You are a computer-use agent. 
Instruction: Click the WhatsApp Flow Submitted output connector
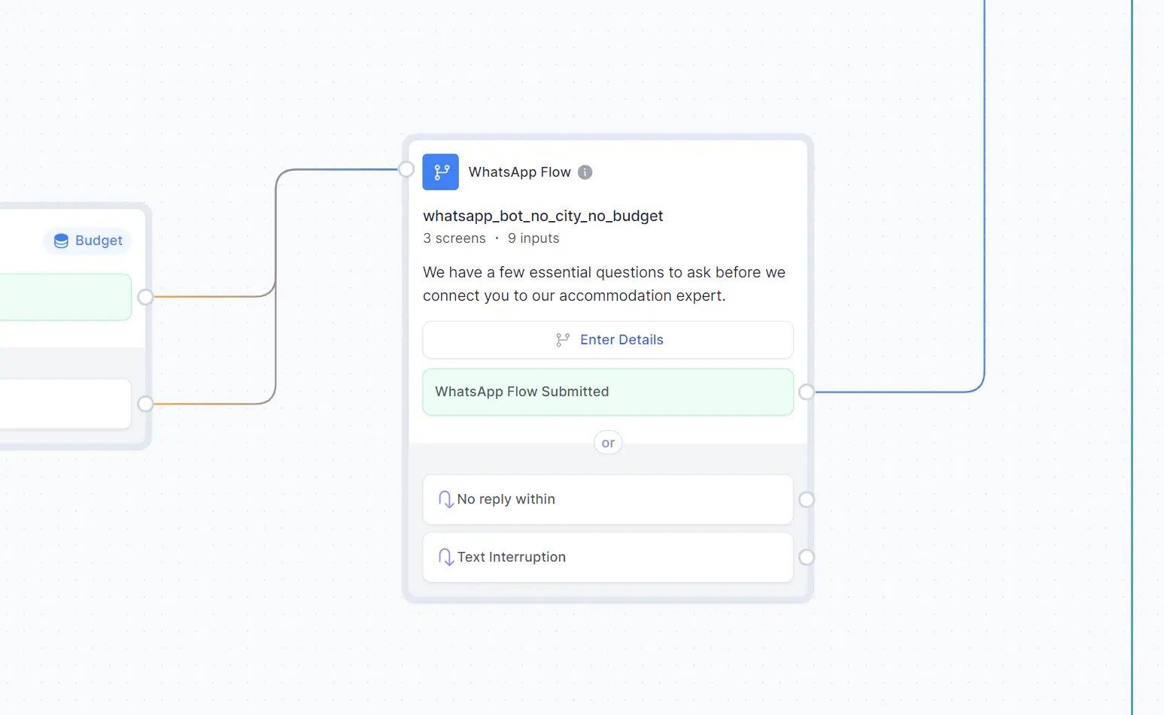(807, 392)
